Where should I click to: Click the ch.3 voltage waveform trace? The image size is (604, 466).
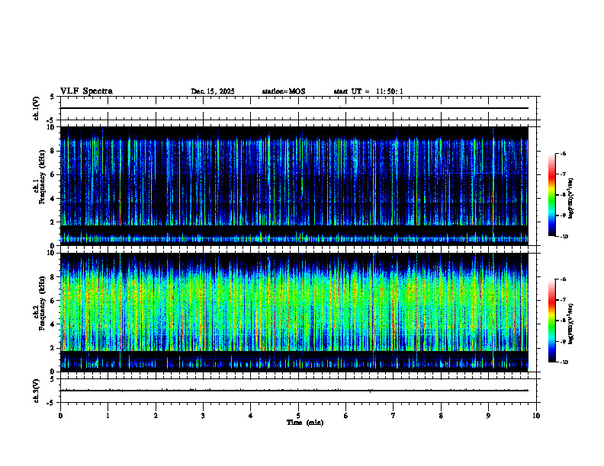click(294, 391)
